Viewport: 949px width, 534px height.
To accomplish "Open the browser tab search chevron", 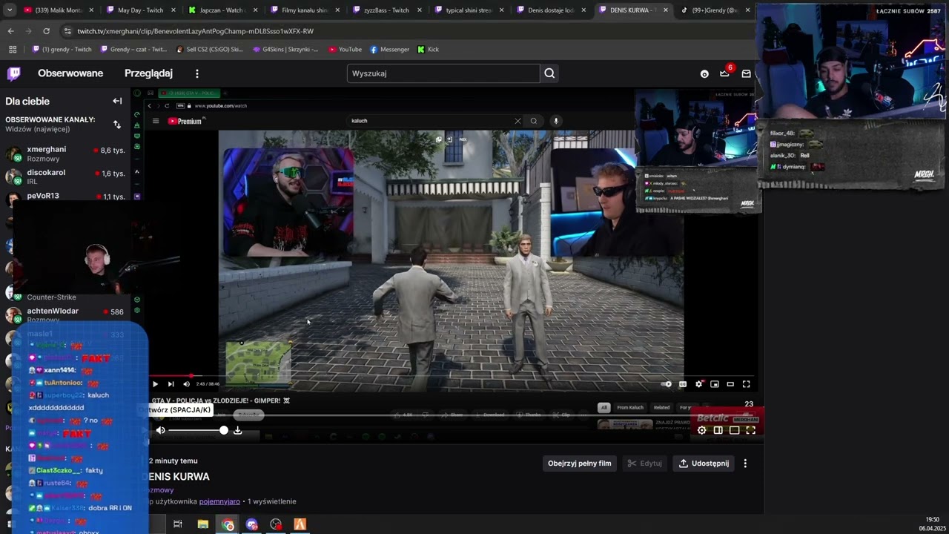I will point(10,10).
